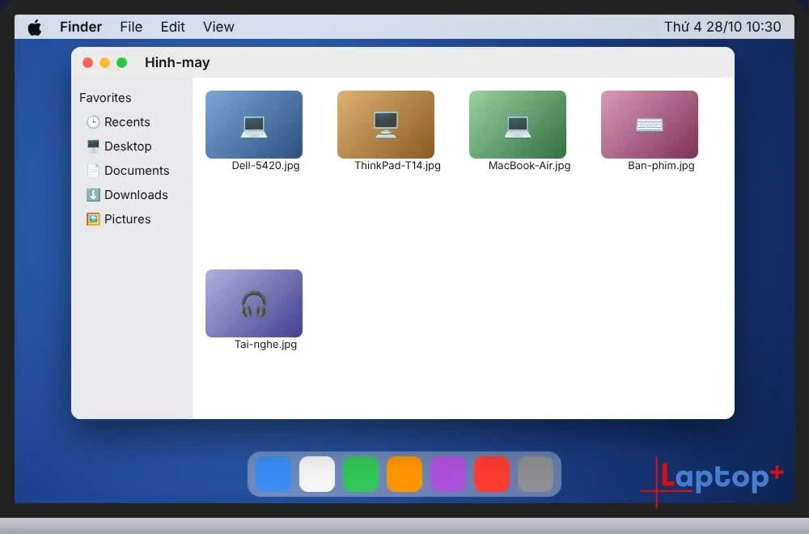Click the Hinh-may window title
Viewport: 809px width, 534px height.
point(177,62)
